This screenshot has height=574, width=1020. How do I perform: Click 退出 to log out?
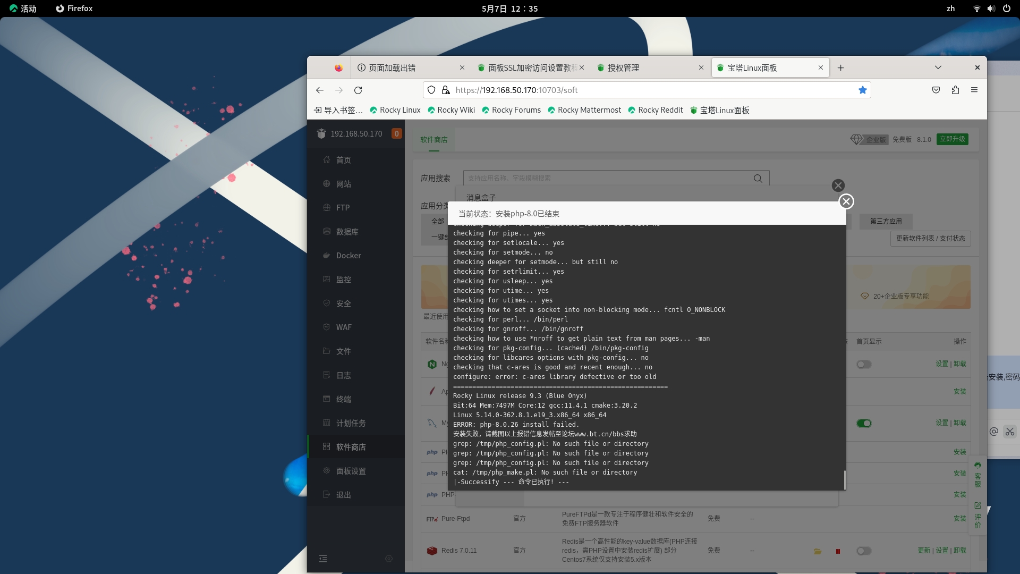click(356, 495)
